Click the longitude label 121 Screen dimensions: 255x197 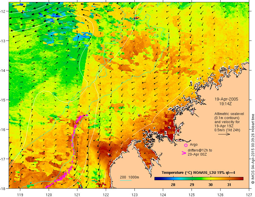coord(77,195)
